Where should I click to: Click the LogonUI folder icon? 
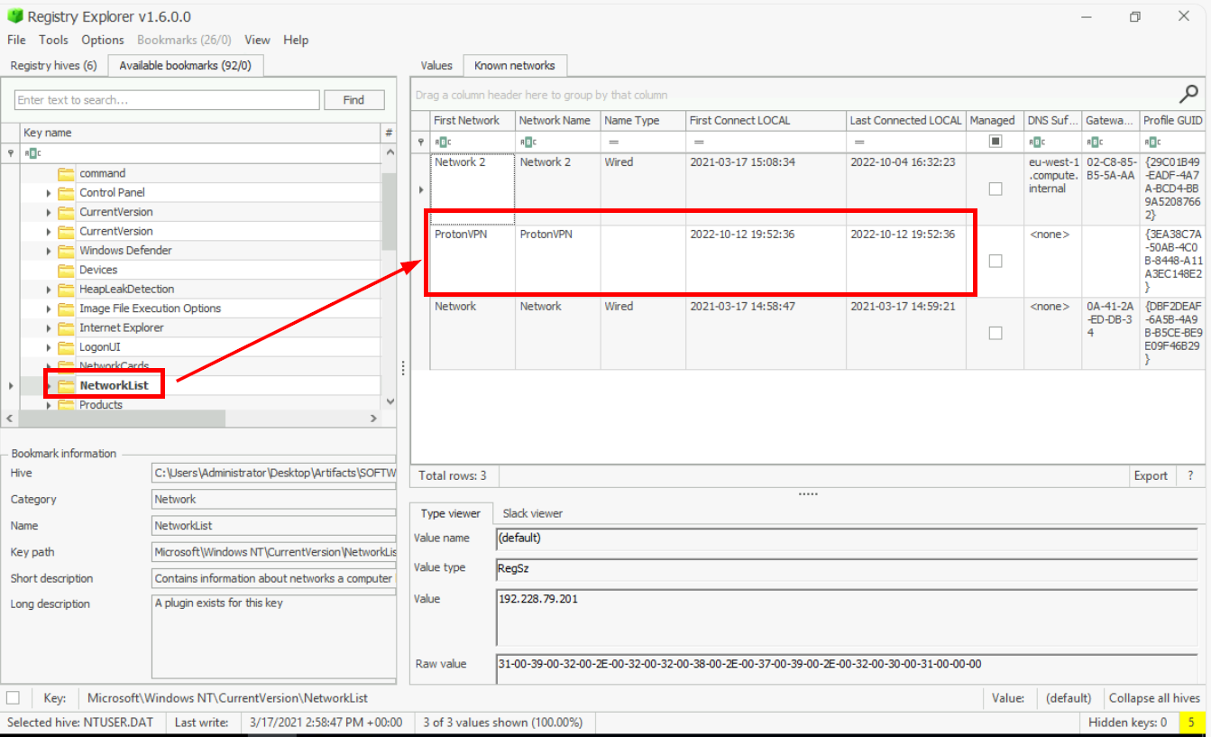coord(66,347)
